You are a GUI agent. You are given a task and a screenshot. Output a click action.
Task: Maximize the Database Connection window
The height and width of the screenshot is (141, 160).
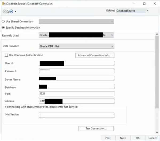(x=144, y=4)
